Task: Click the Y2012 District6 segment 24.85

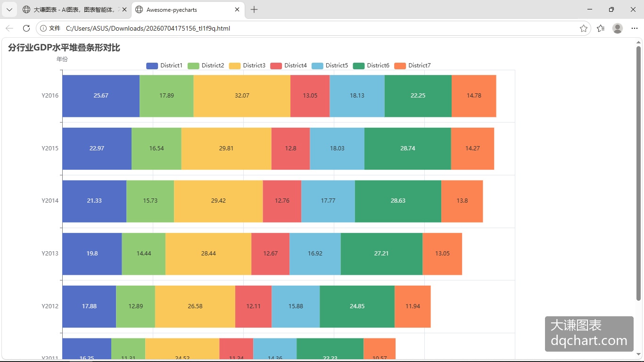Action: pyautogui.click(x=357, y=306)
